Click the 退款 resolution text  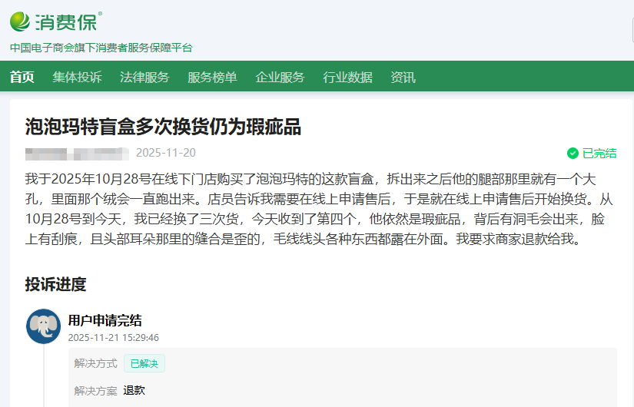(x=134, y=390)
